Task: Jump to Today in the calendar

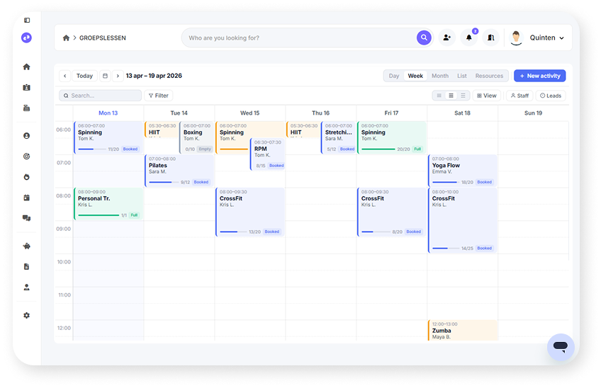Action: click(84, 76)
